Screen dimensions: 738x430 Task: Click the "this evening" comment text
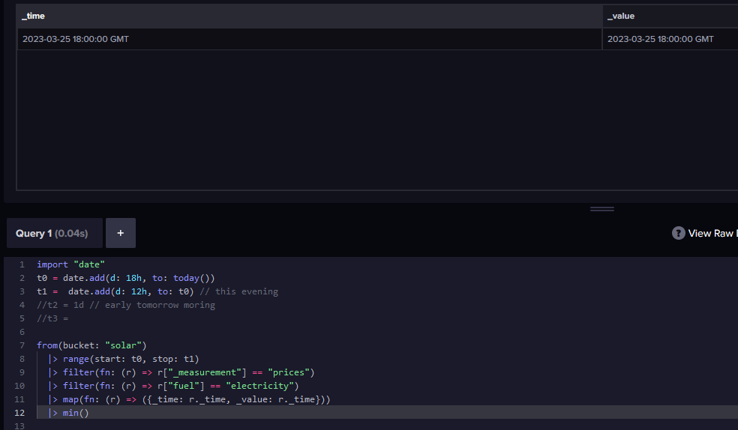[238, 292]
